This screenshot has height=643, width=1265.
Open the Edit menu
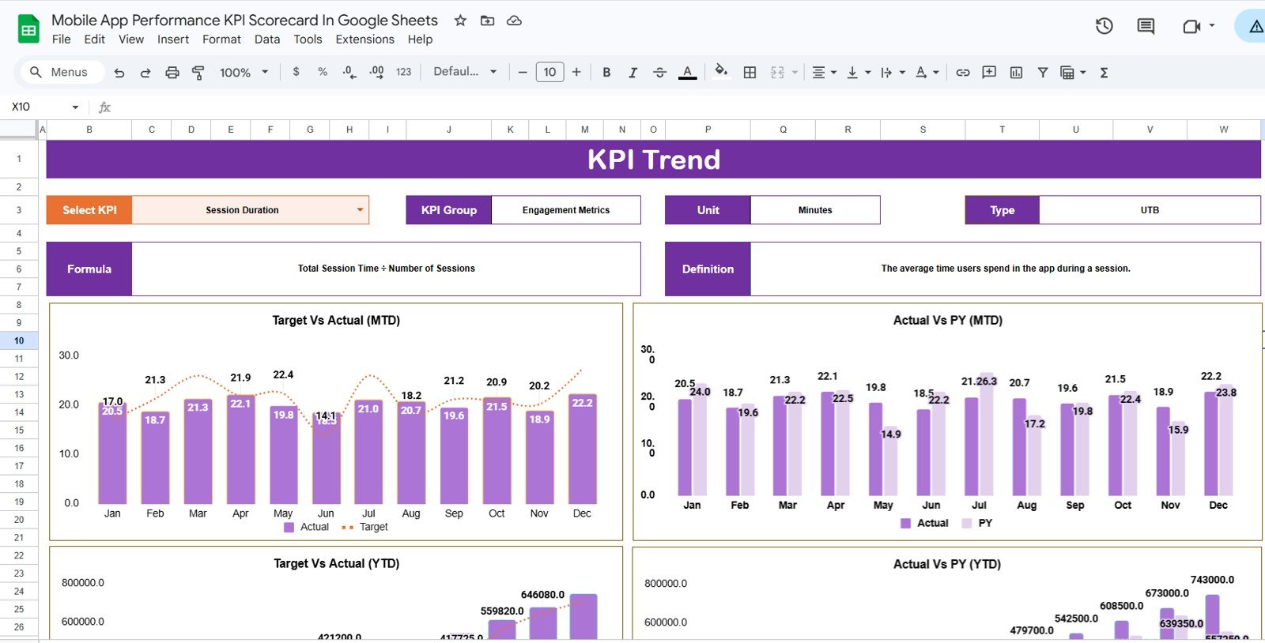tap(94, 39)
